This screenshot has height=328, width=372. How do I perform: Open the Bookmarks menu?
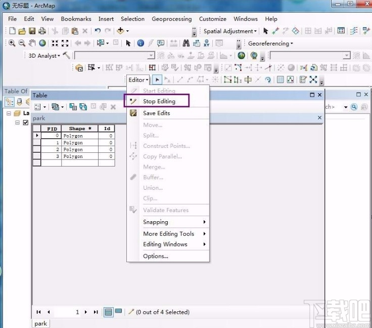76,19
